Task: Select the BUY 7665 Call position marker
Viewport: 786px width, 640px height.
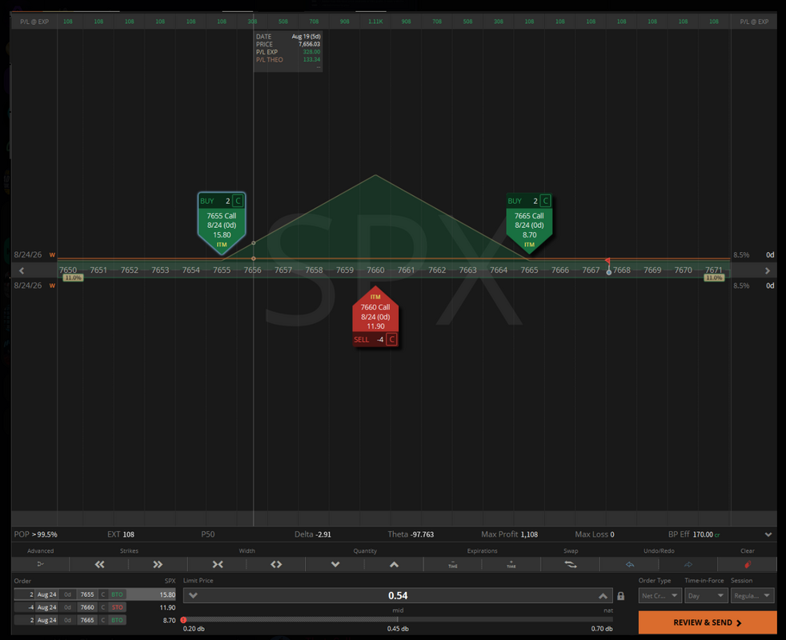Action: (x=529, y=223)
